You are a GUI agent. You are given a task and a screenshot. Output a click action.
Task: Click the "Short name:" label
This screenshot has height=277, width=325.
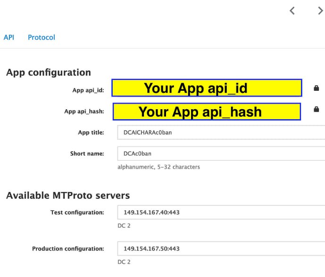coord(87,154)
